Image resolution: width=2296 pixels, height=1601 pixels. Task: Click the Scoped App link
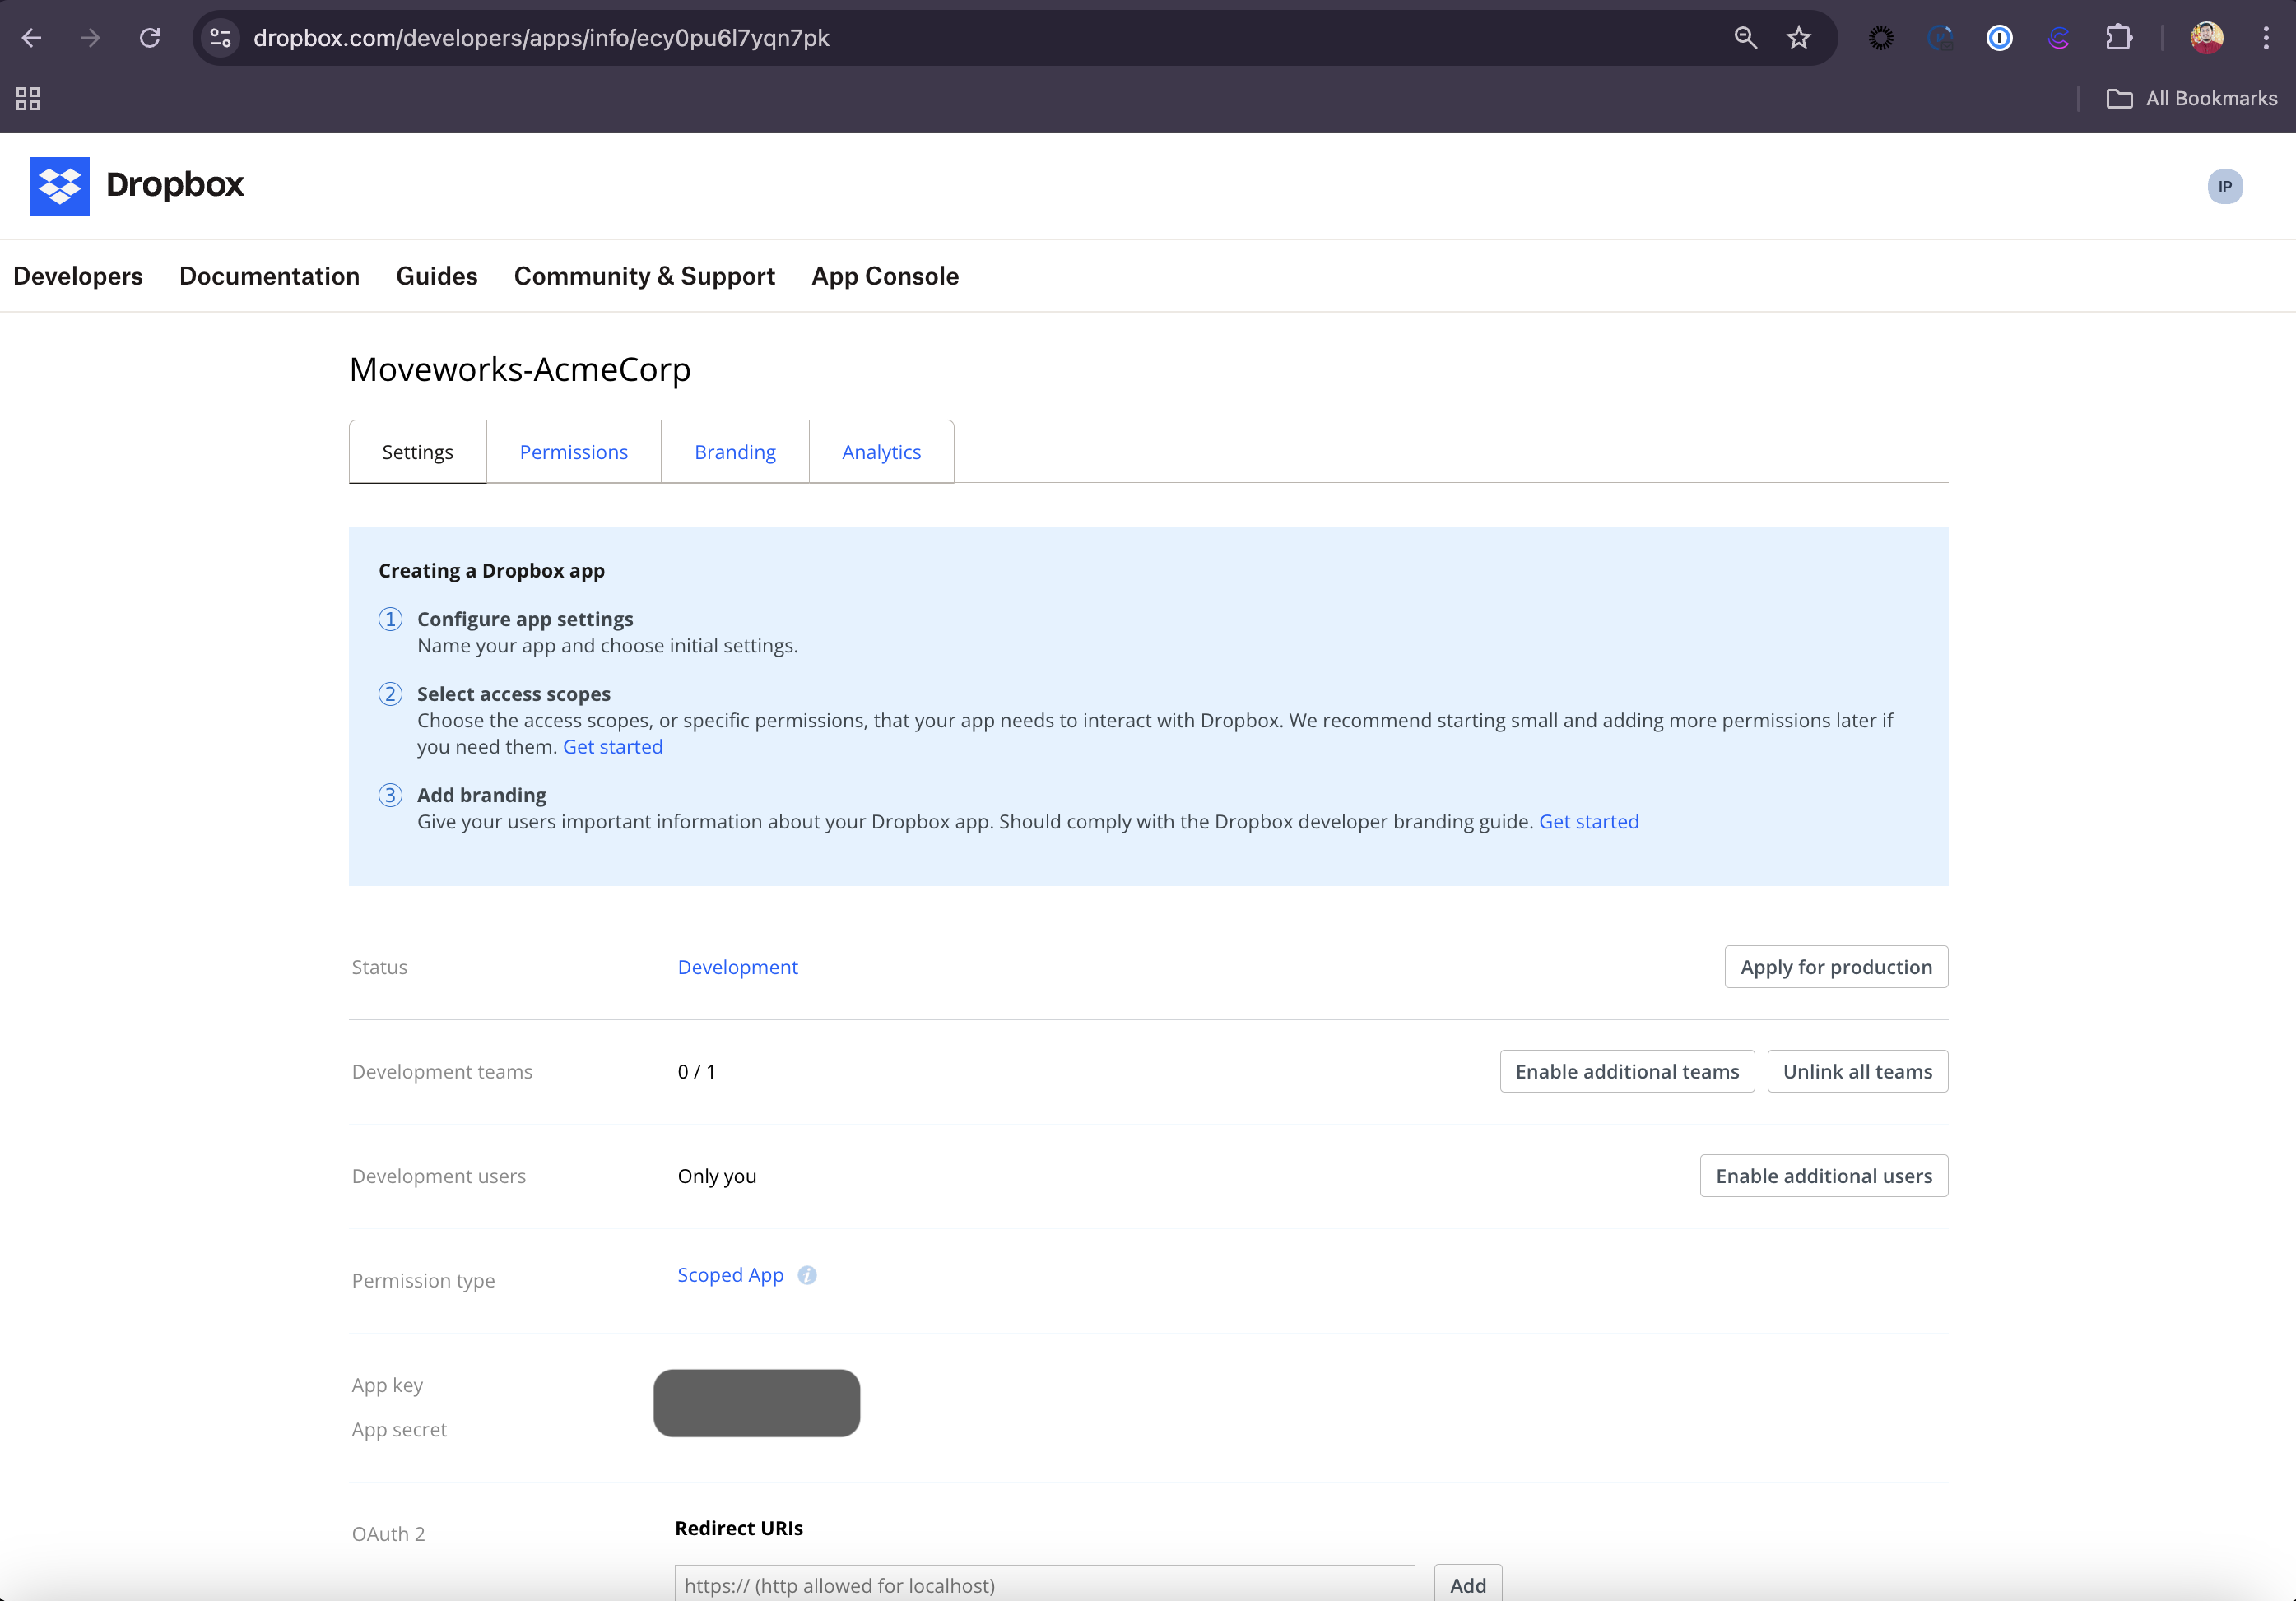731,1275
